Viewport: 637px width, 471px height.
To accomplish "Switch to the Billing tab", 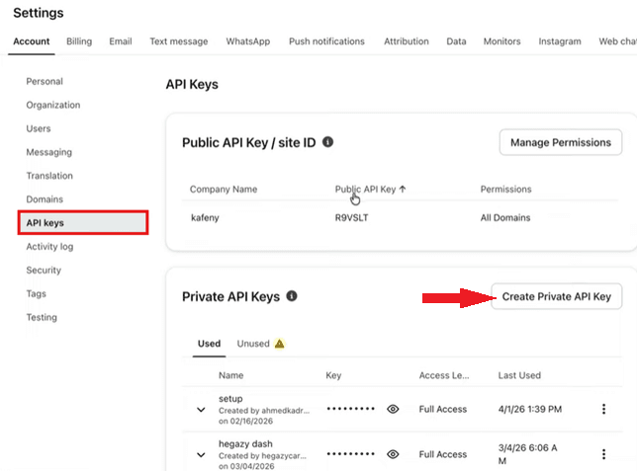I will (x=79, y=41).
